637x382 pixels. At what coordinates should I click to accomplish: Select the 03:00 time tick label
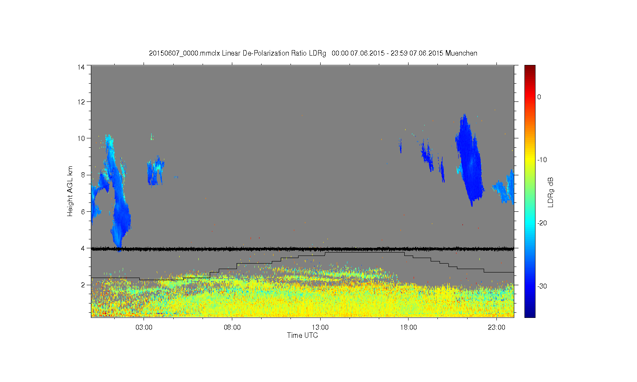click(144, 328)
